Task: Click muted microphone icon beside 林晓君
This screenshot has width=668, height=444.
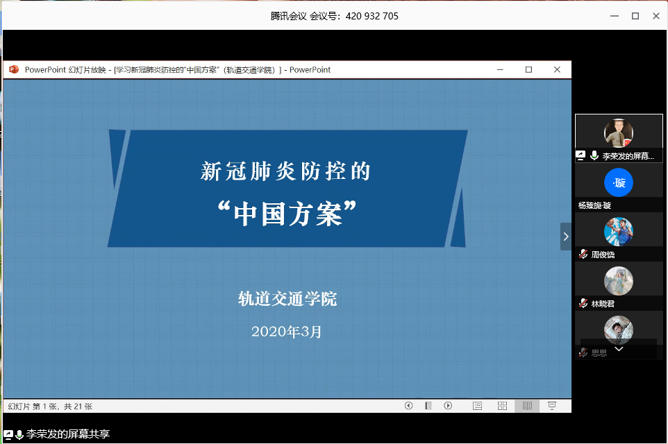Action: [583, 304]
